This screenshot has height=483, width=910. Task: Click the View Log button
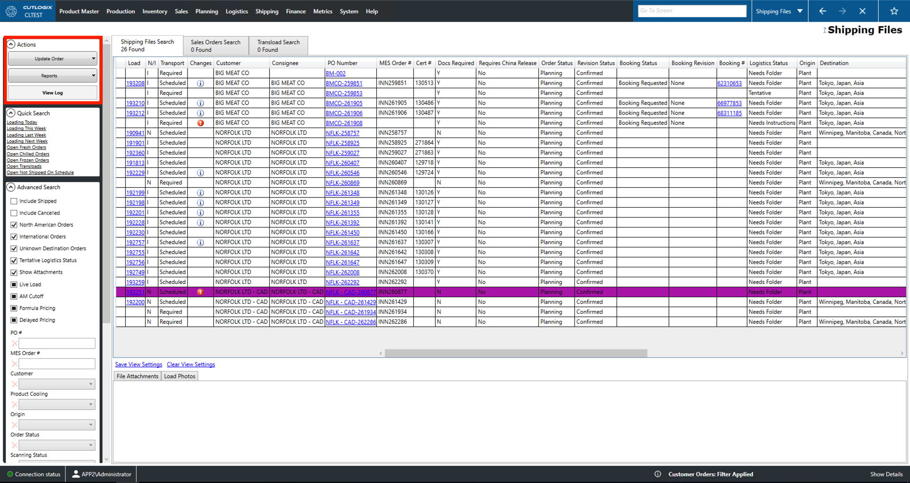53,93
